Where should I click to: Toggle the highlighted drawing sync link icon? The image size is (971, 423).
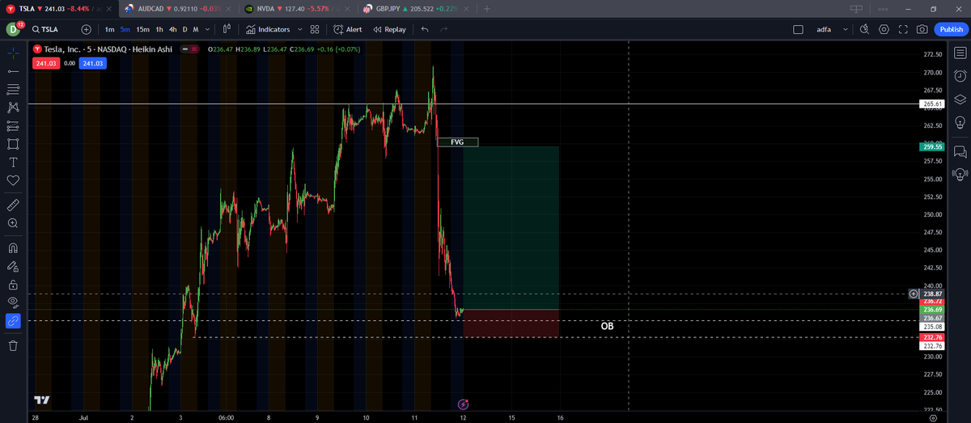pyautogui.click(x=13, y=321)
